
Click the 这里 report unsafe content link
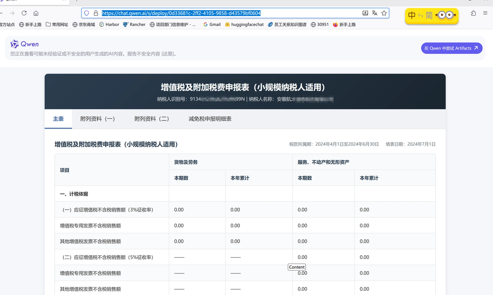[x=168, y=54]
